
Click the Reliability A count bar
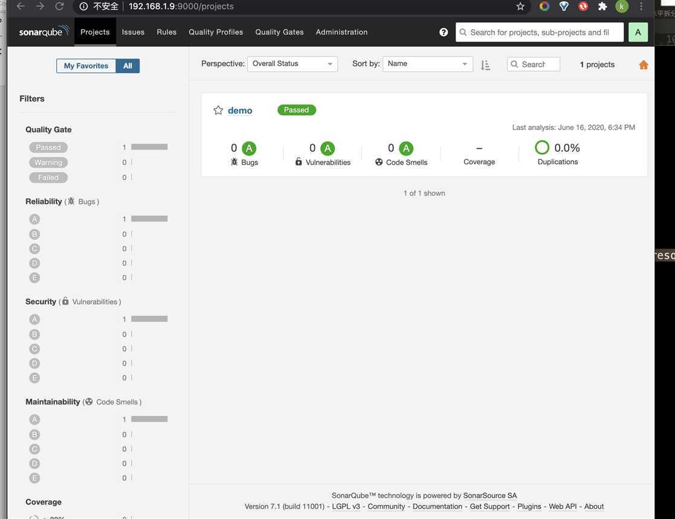pos(149,219)
